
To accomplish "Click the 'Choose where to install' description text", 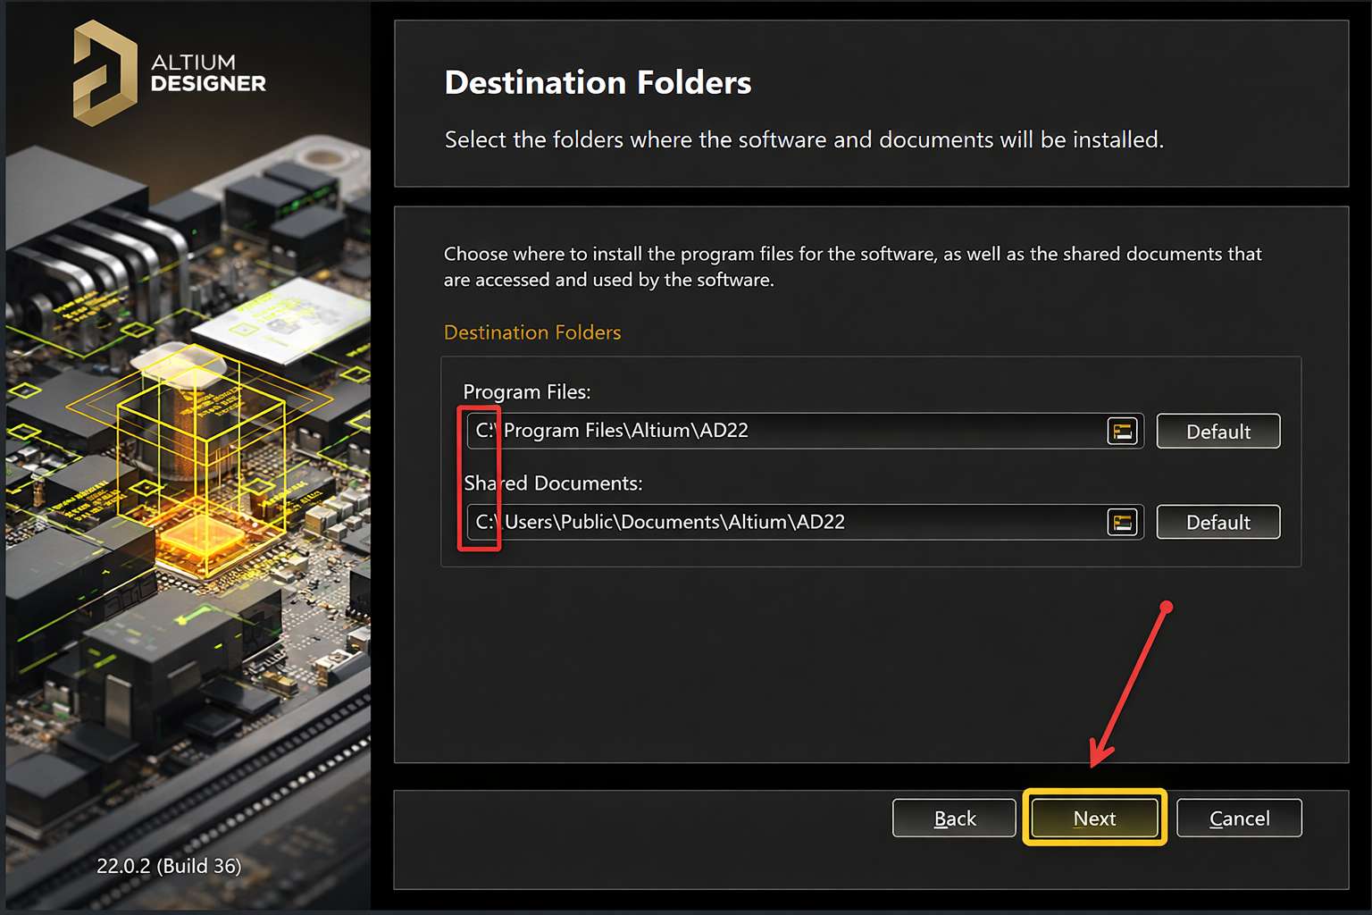I will [x=852, y=266].
